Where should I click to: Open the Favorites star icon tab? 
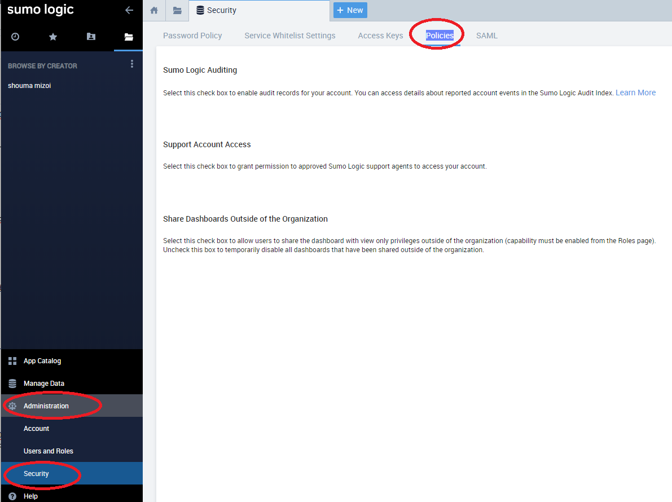click(x=53, y=37)
